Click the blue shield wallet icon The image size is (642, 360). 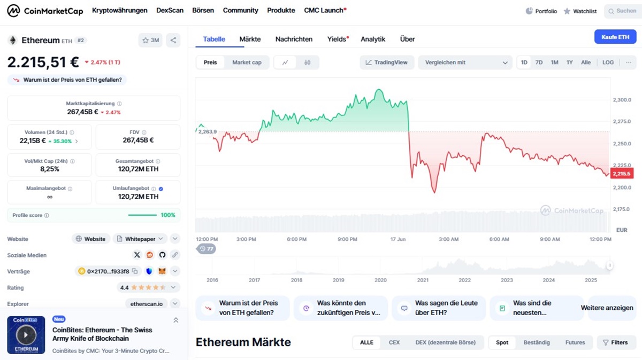(x=149, y=271)
